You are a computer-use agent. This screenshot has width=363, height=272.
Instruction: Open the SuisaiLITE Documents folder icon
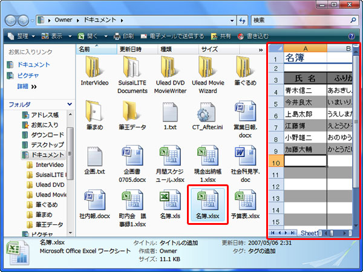pos(132,67)
